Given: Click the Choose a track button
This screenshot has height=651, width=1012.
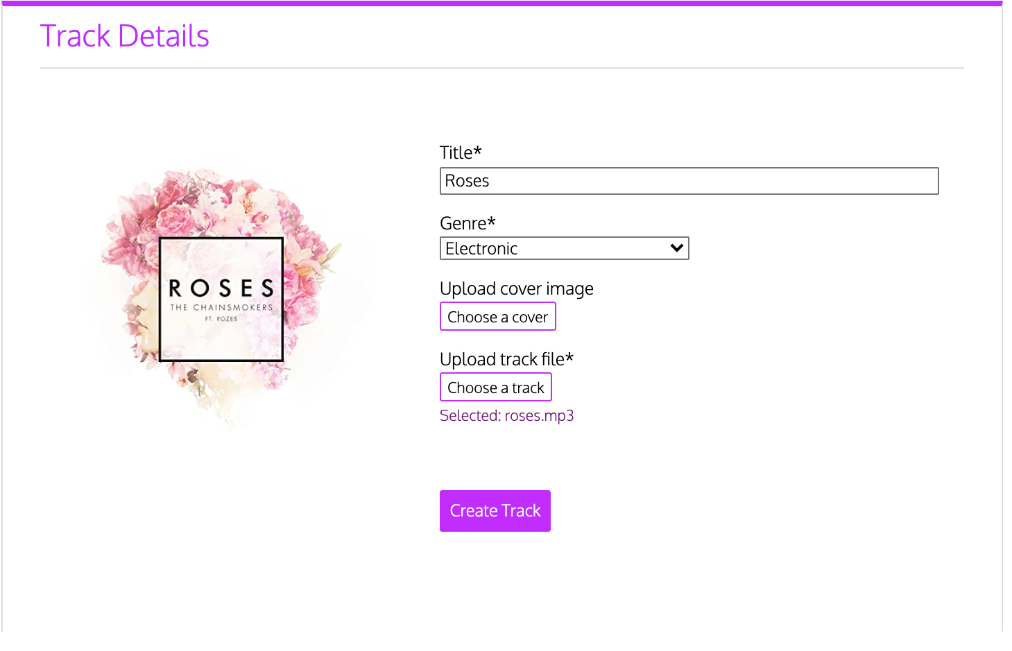Looking at the screenshot, I should 495,388.
